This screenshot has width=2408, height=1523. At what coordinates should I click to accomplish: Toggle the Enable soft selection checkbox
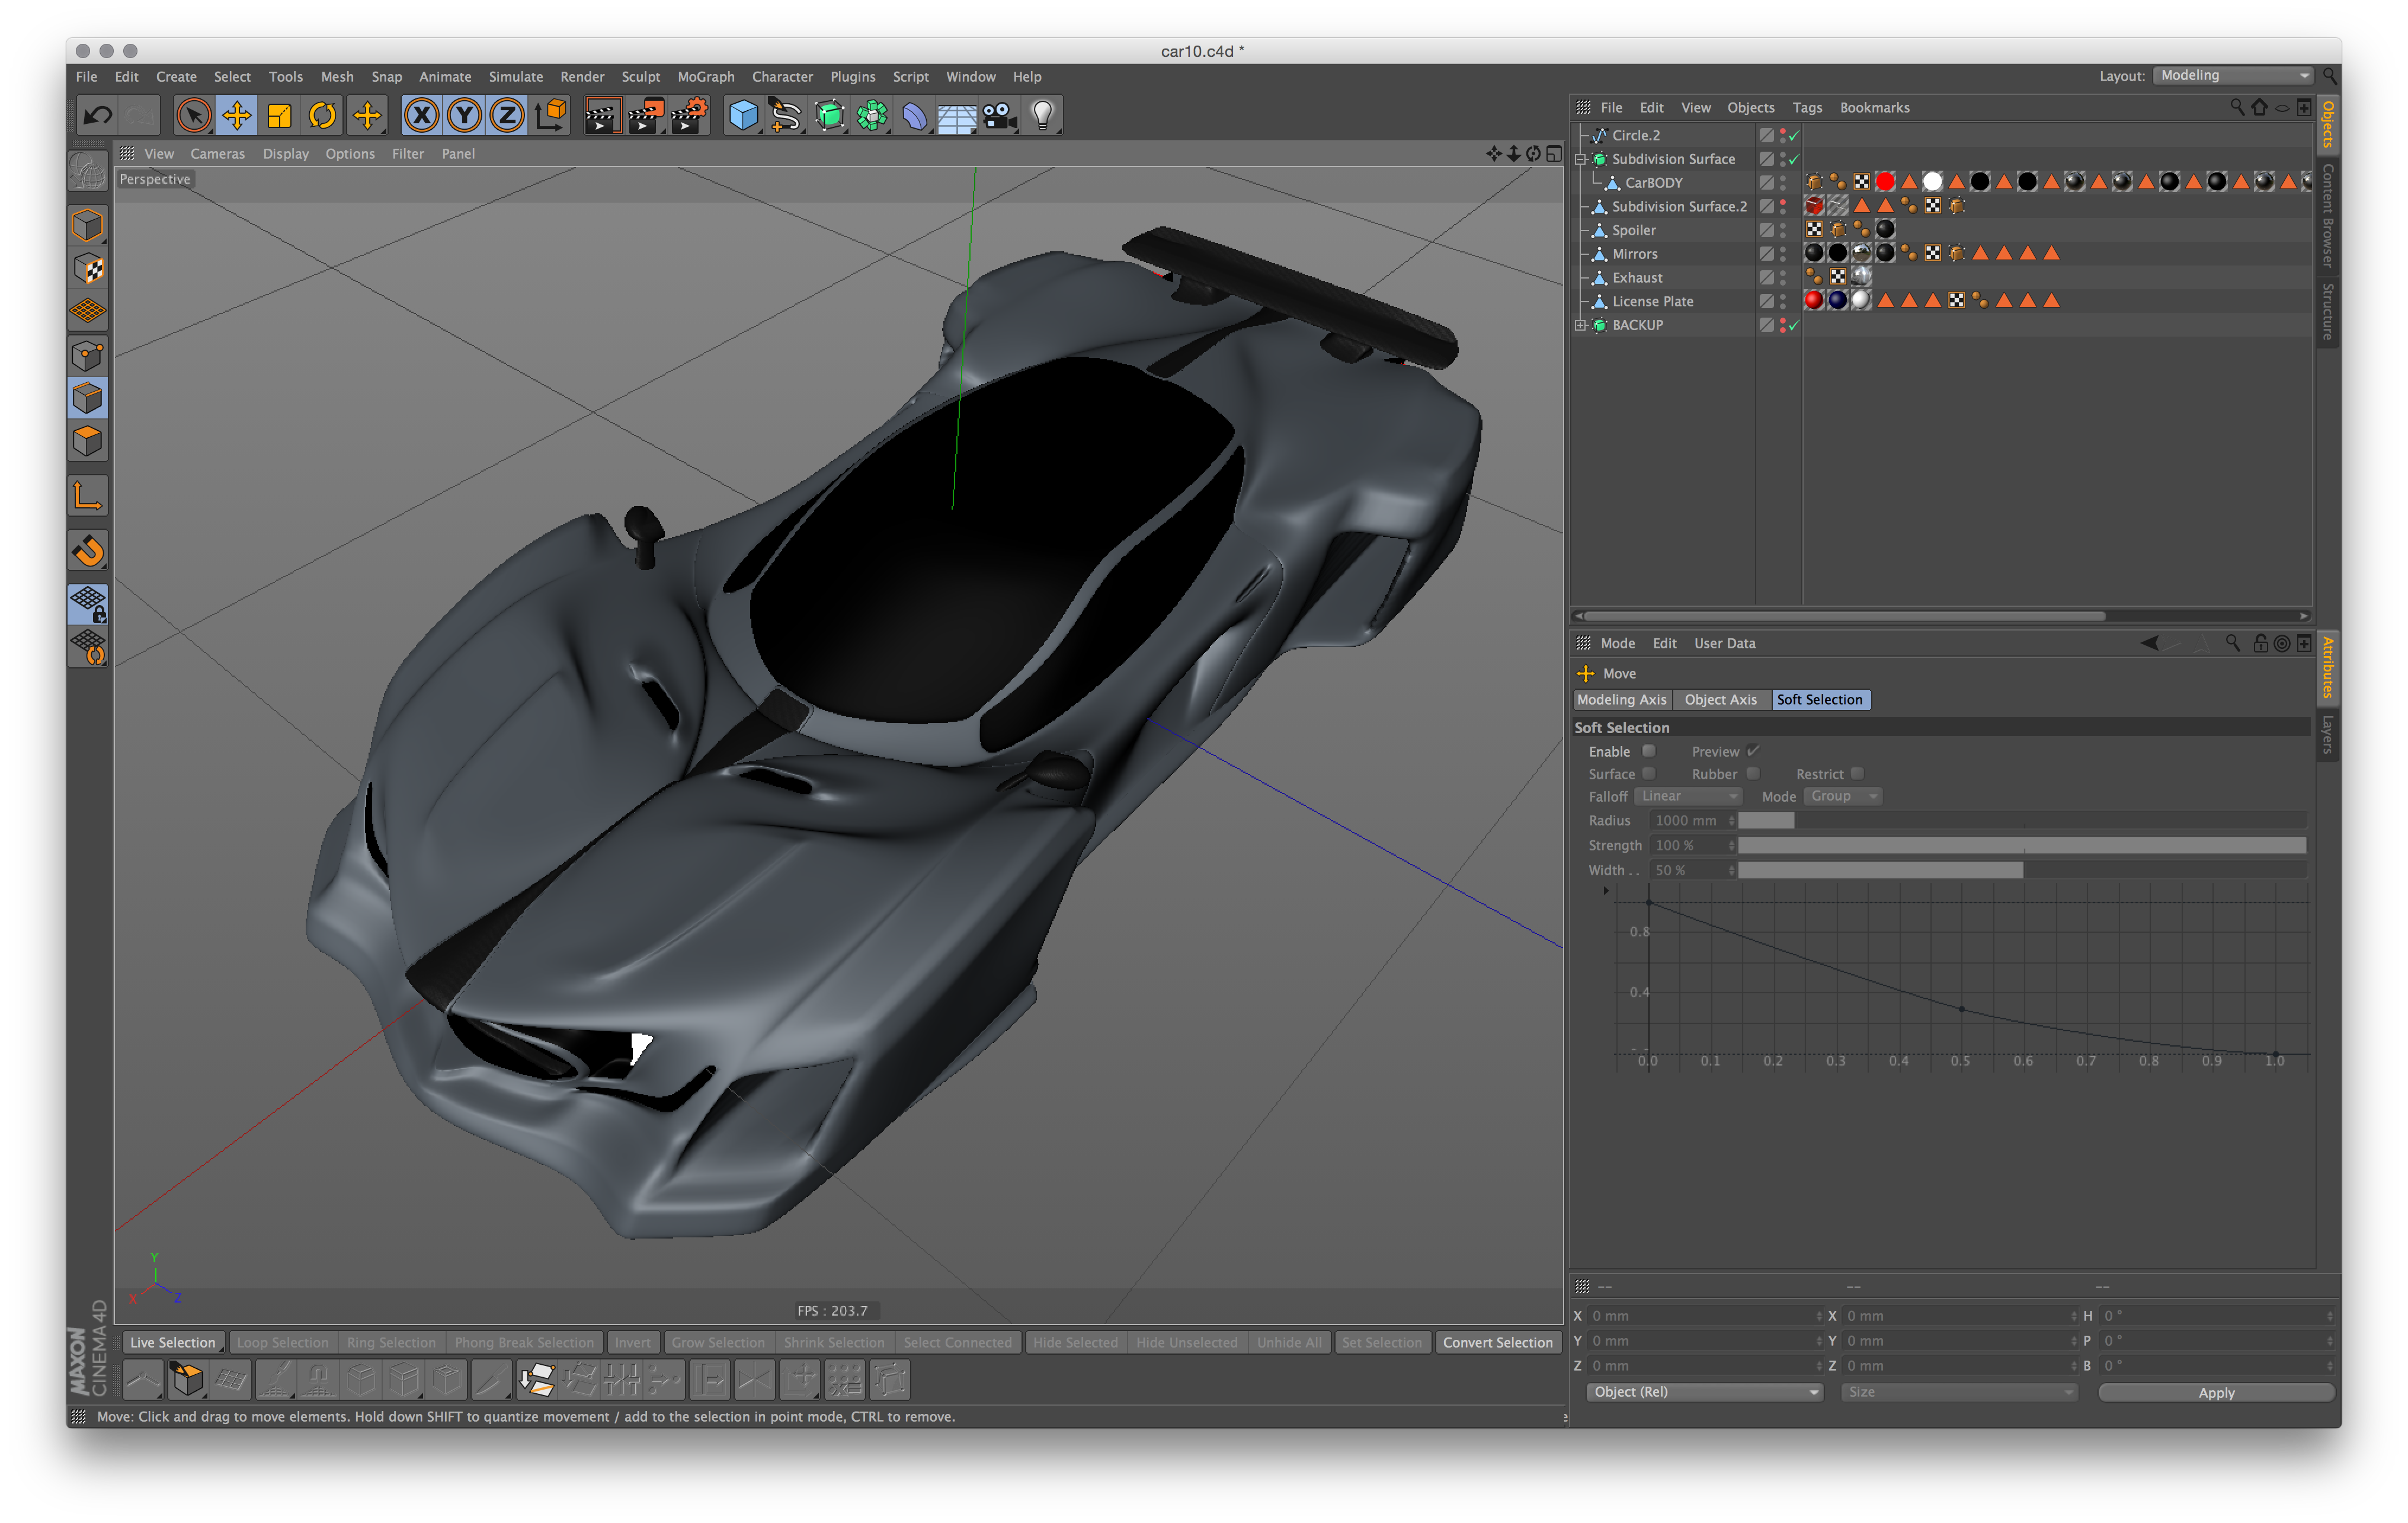[1648, 751]
